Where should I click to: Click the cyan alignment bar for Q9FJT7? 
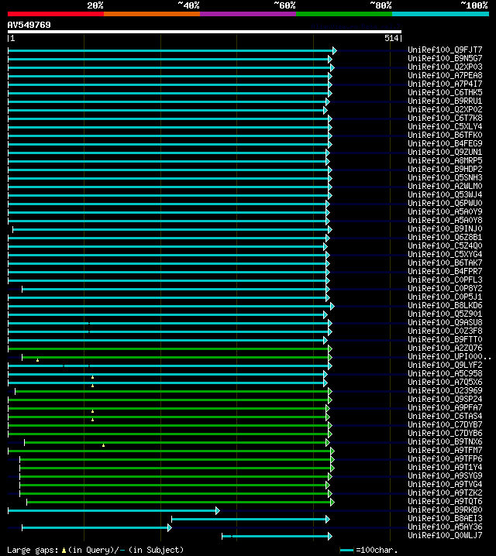pos(170,50)
